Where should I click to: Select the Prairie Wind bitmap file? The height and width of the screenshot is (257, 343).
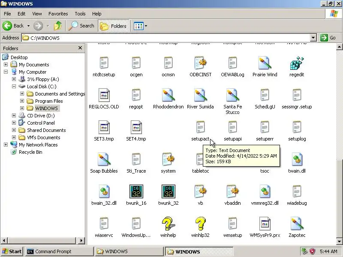tap(265, 63)
